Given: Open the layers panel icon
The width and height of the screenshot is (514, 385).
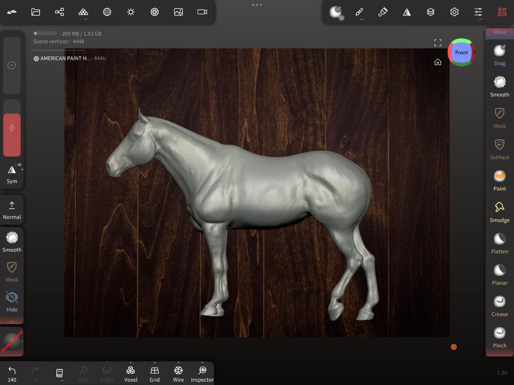Looking at the screenshot, I should (x=431, y=12).
